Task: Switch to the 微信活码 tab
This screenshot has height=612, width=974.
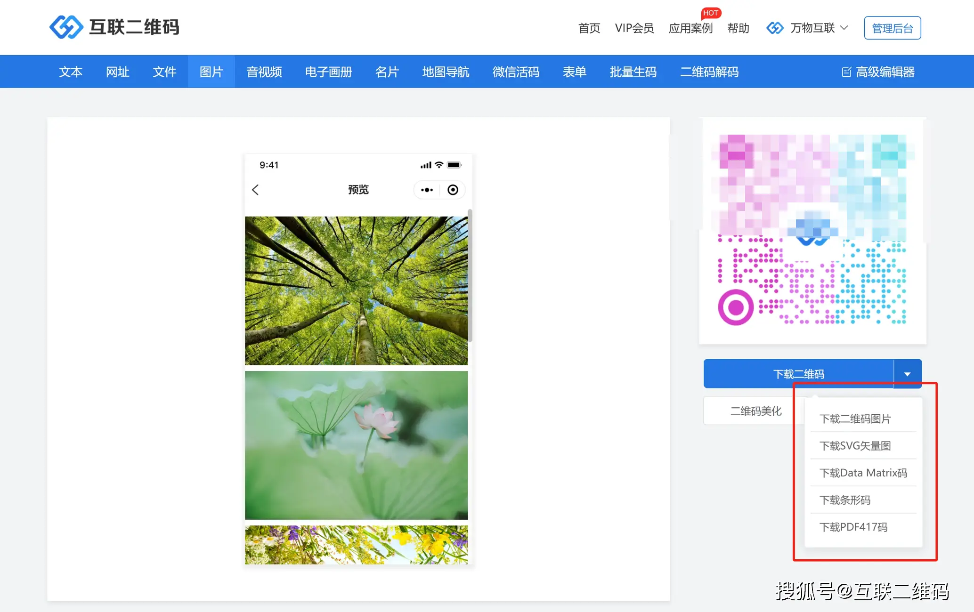Action: 516,72
